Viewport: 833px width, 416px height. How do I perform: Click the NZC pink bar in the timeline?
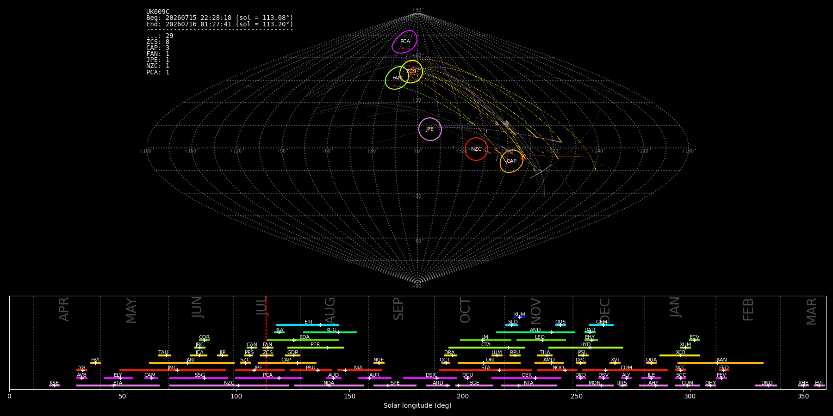(x=229, y=385)
